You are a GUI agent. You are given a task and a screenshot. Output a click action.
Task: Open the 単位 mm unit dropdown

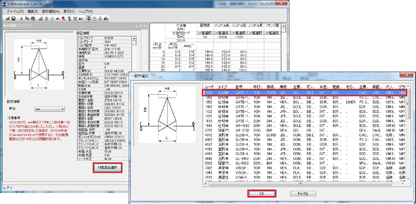[49, 109]
